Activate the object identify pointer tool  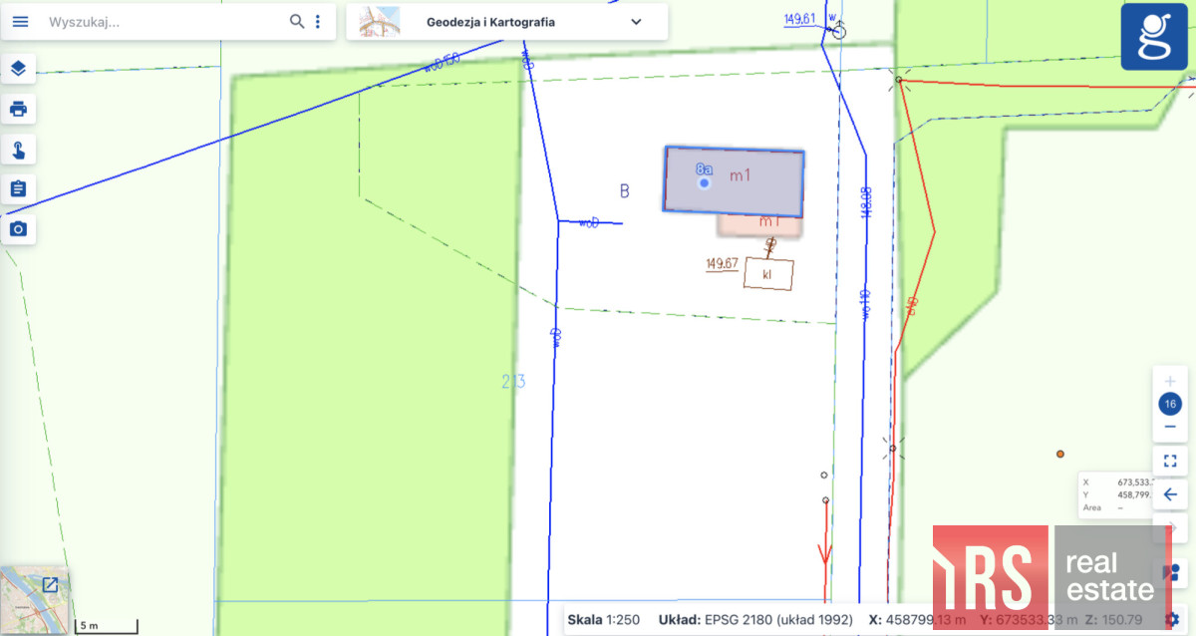(x=18, y=150)
